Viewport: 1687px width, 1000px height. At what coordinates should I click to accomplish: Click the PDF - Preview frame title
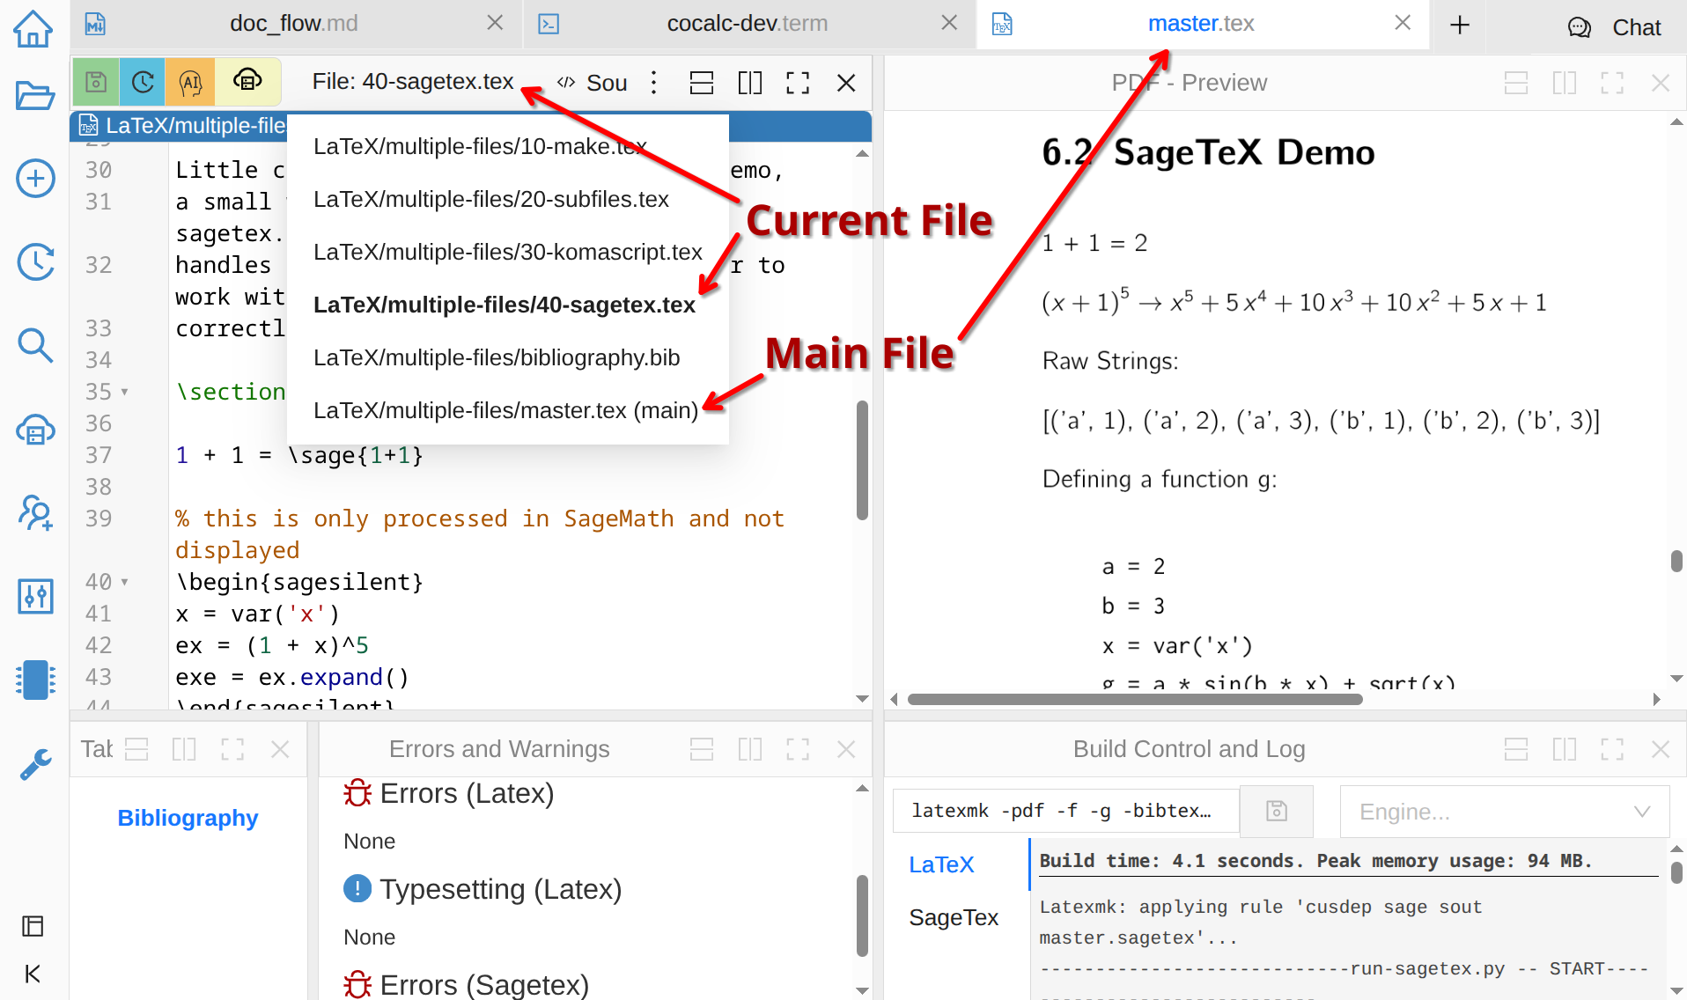1190,83
